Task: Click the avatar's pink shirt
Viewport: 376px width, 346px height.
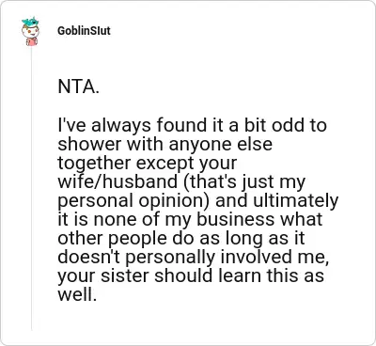Action: [x=31, y=41]
